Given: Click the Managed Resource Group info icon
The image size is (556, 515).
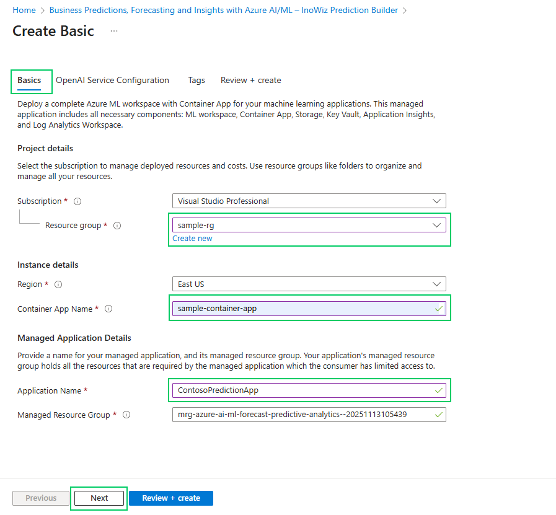Looking at the screenshot, I should tap(126, 415).
